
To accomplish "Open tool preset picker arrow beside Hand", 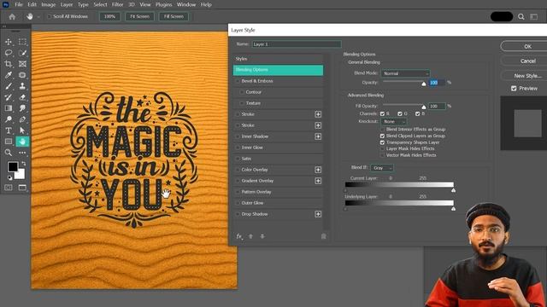I will pos(38,17).
